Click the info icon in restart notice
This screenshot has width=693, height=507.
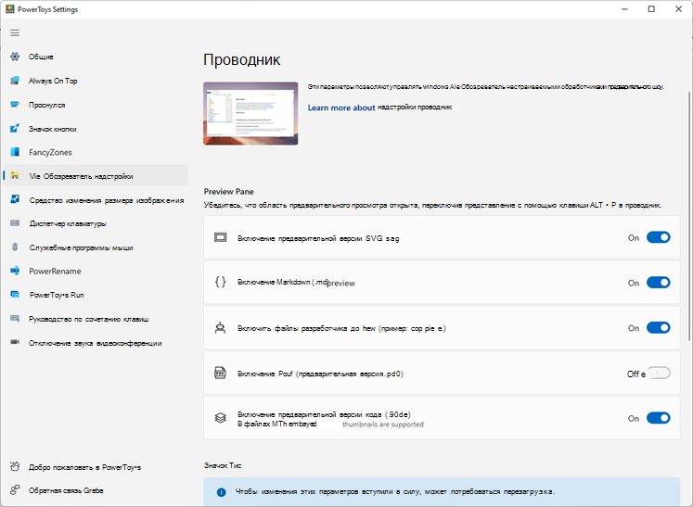[222, 492]
